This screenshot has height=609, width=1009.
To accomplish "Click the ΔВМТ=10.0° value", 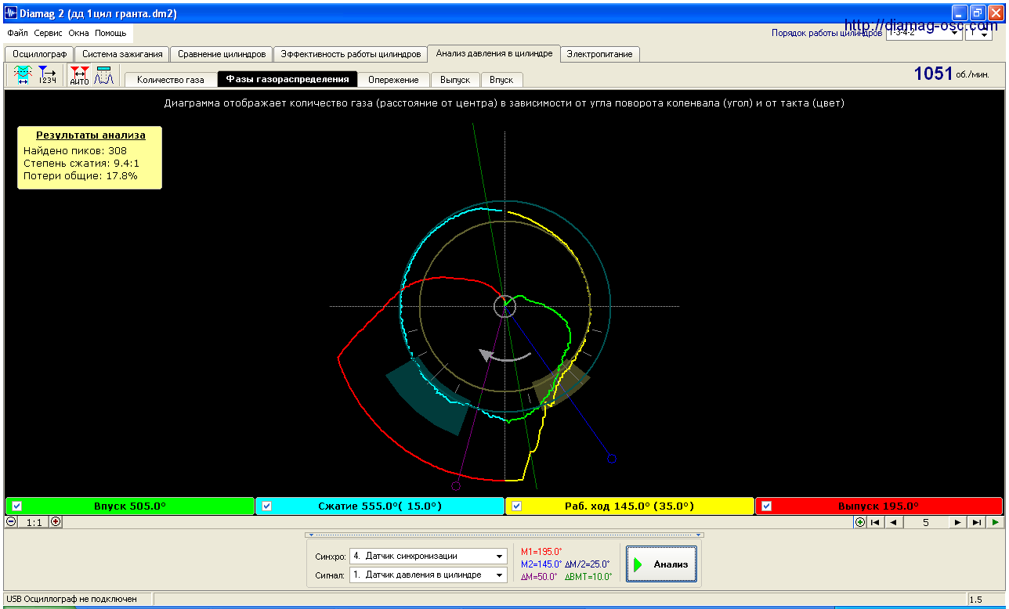I will 587,576.
